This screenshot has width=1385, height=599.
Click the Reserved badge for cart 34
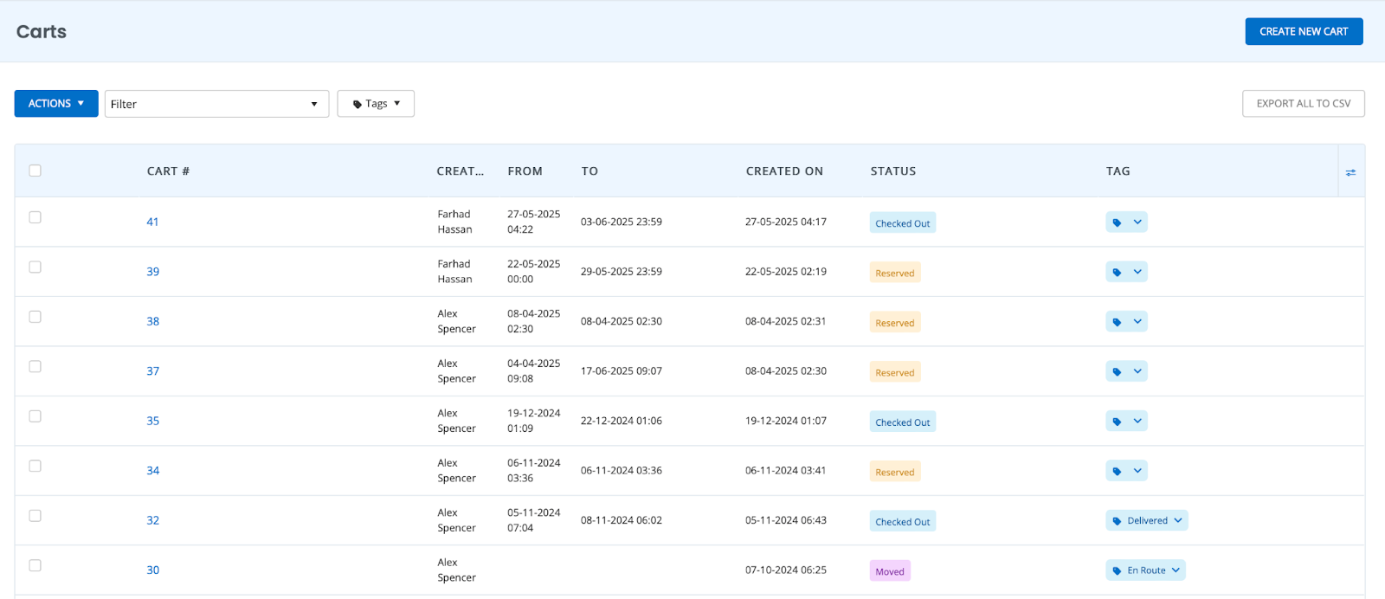[895, 472]
